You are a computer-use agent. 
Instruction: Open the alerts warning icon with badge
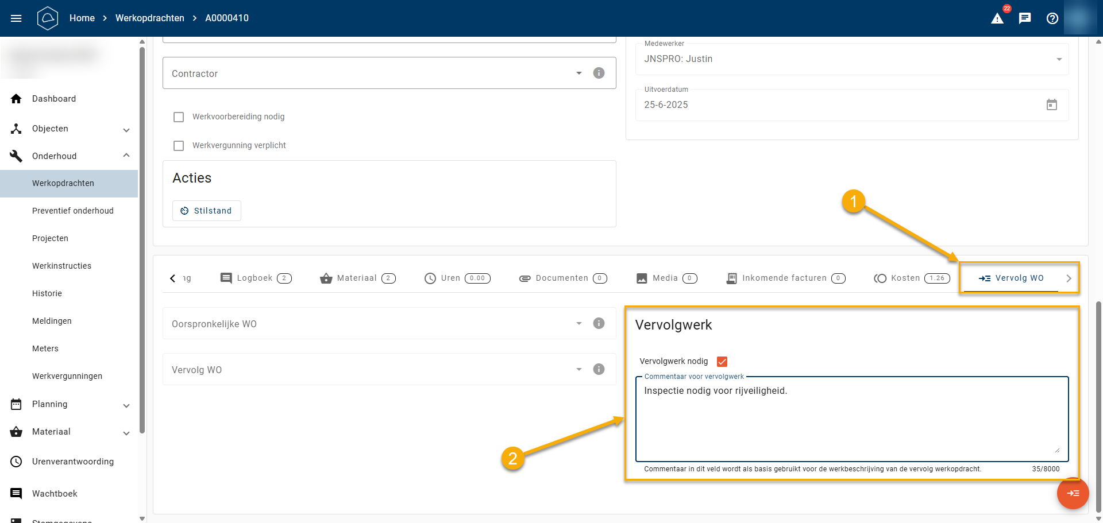pos(997,18)
